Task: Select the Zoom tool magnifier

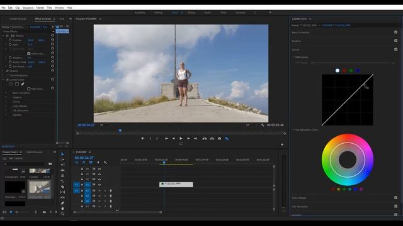Action: 62,214
